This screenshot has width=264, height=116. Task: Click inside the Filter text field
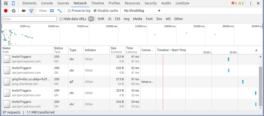pos(29,19)
